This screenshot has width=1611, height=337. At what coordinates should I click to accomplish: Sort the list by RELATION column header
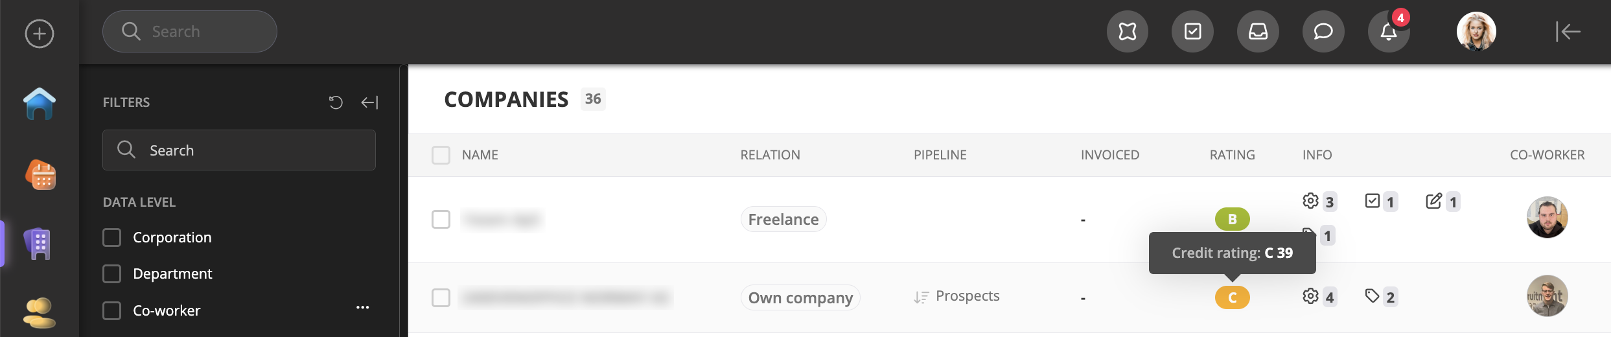[x=770, y=156]
